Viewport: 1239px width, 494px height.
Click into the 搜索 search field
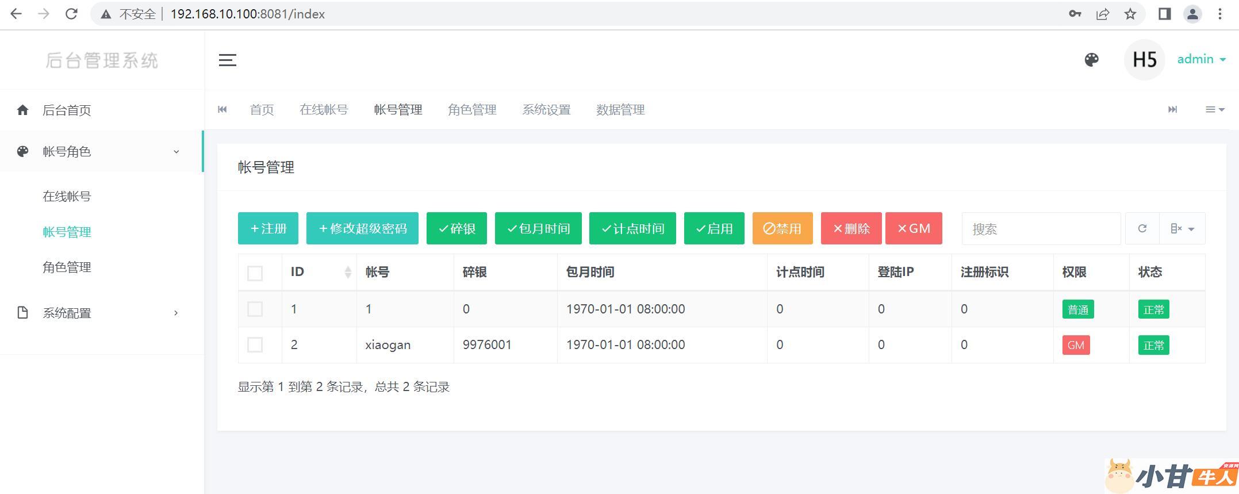(1041, 229)
